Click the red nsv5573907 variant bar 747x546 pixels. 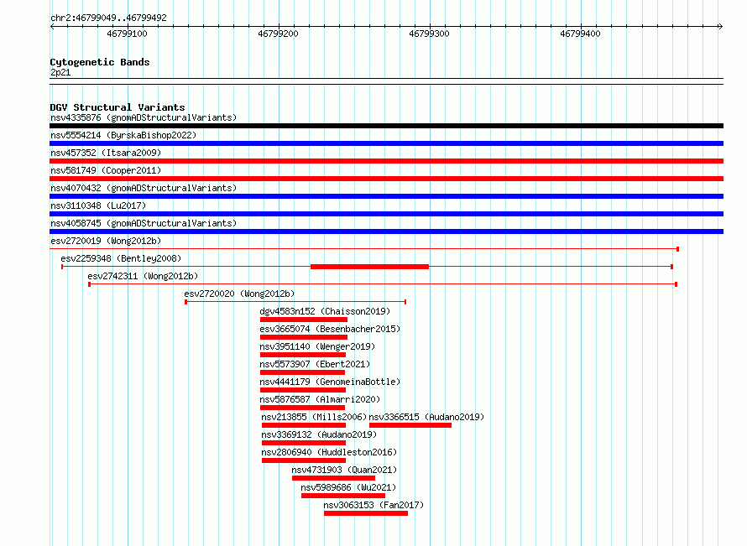302,372
